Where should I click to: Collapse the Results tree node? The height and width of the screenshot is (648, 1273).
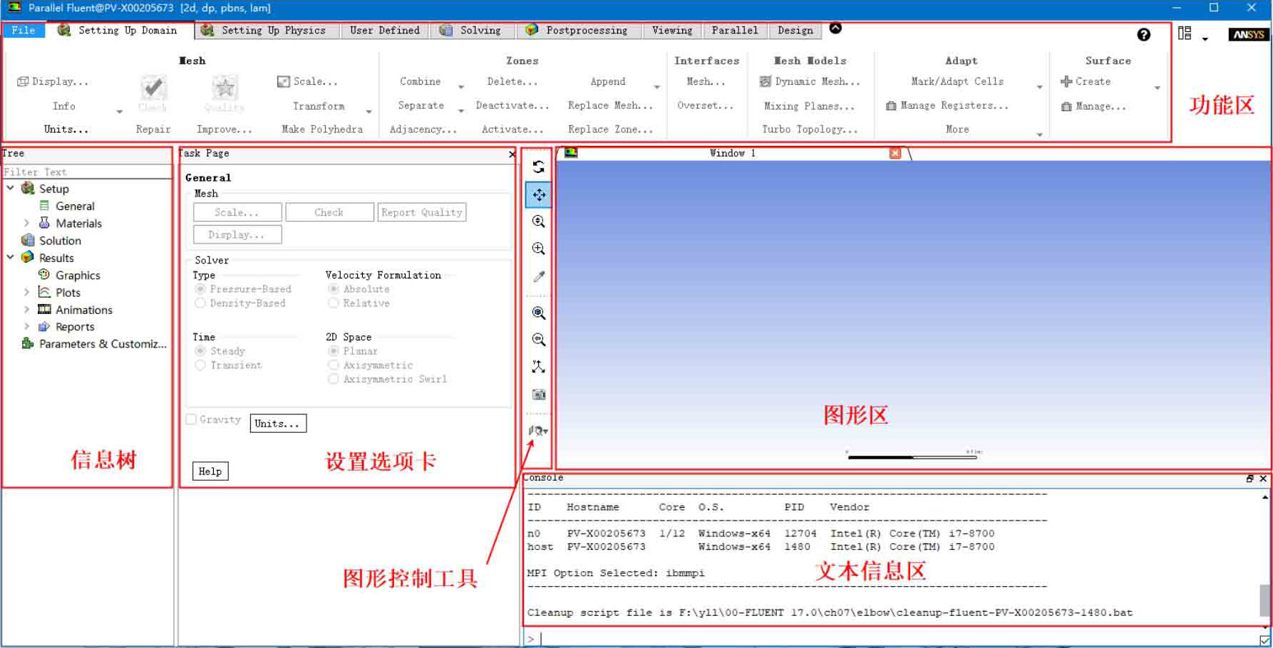click(x=11, y=258)
